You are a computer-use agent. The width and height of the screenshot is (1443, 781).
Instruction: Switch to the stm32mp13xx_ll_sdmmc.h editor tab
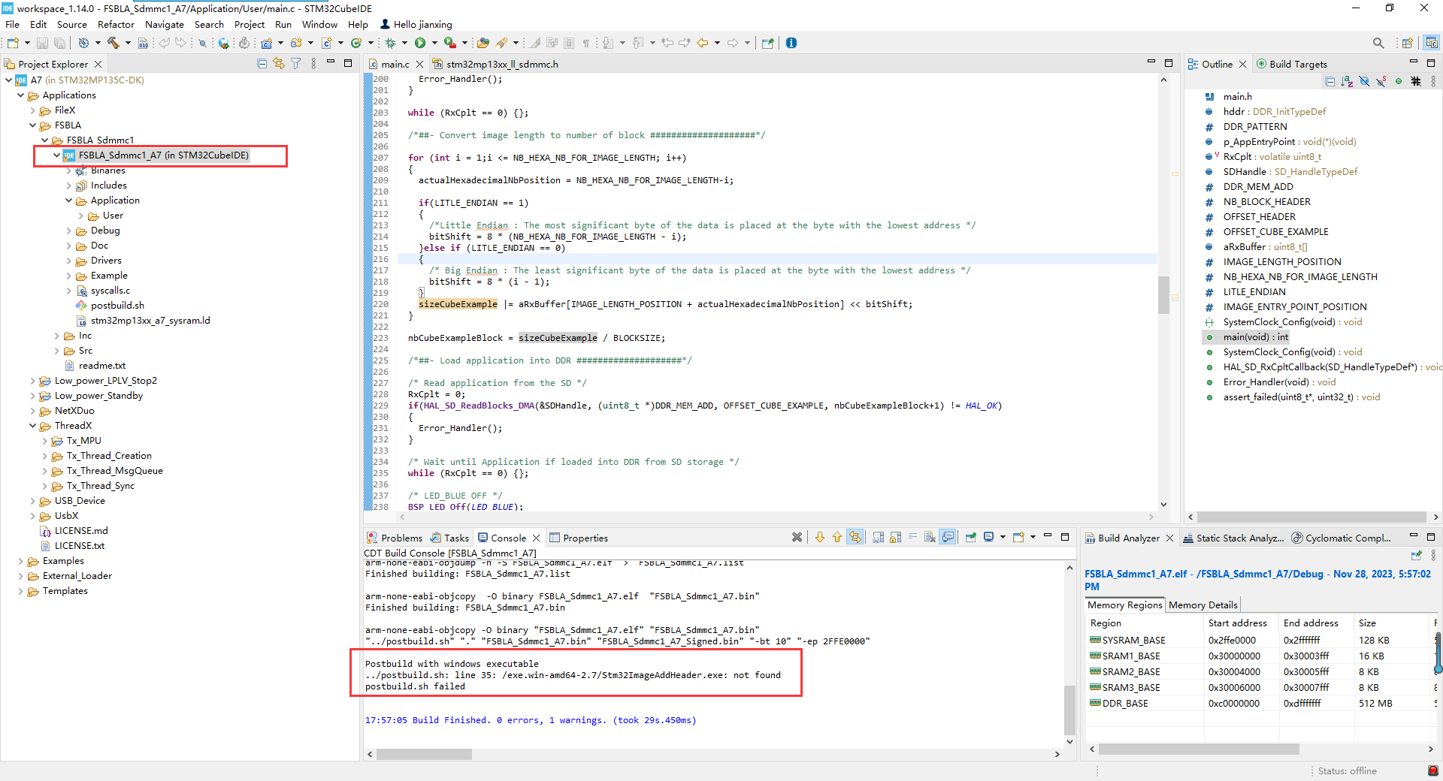click(x=499, y=64)
